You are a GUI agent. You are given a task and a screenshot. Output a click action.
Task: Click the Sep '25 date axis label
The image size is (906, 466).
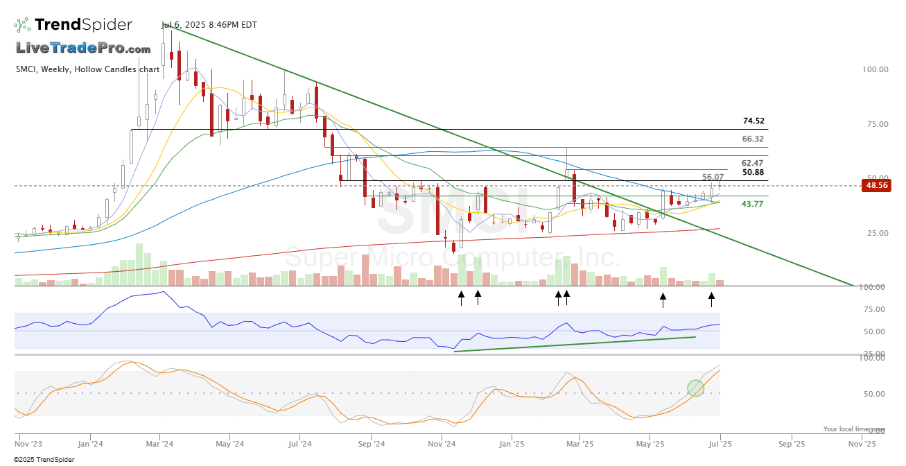point(792,442)
